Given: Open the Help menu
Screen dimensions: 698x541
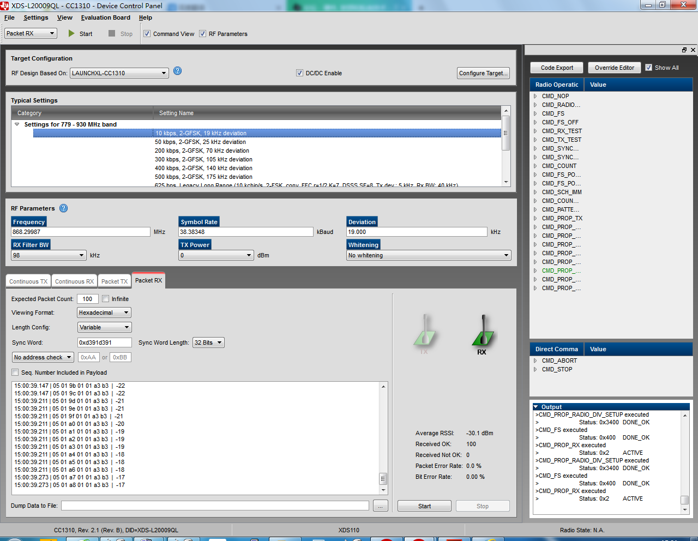Looking at the screenshot, I should [146, 17].
